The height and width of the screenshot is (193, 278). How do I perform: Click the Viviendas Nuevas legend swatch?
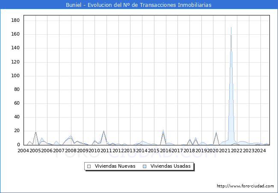(89, 166)
